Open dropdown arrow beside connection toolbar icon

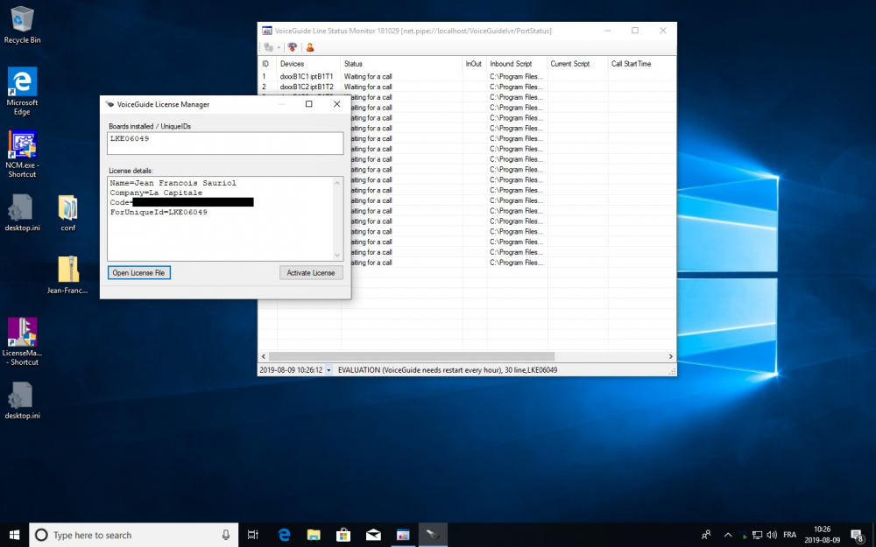click(279, 47)
